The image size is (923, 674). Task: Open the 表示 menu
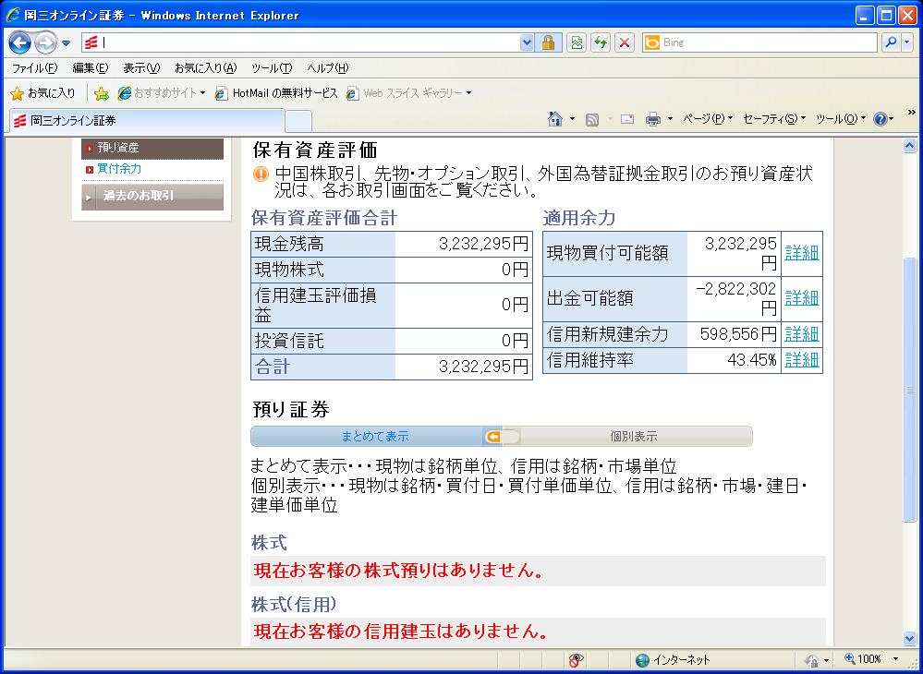click(x=140, y=68)
